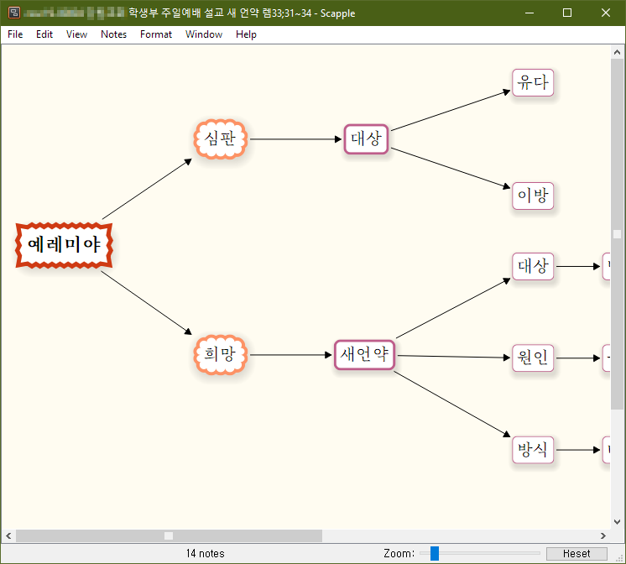Click the vertical scrollbar down arrow

618,520
